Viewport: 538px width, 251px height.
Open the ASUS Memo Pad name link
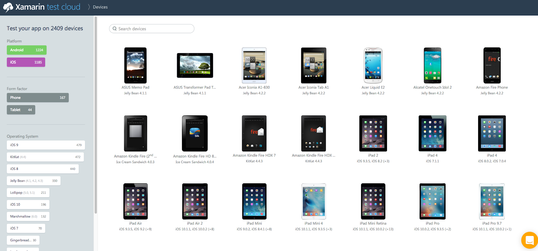pos(136,87)
